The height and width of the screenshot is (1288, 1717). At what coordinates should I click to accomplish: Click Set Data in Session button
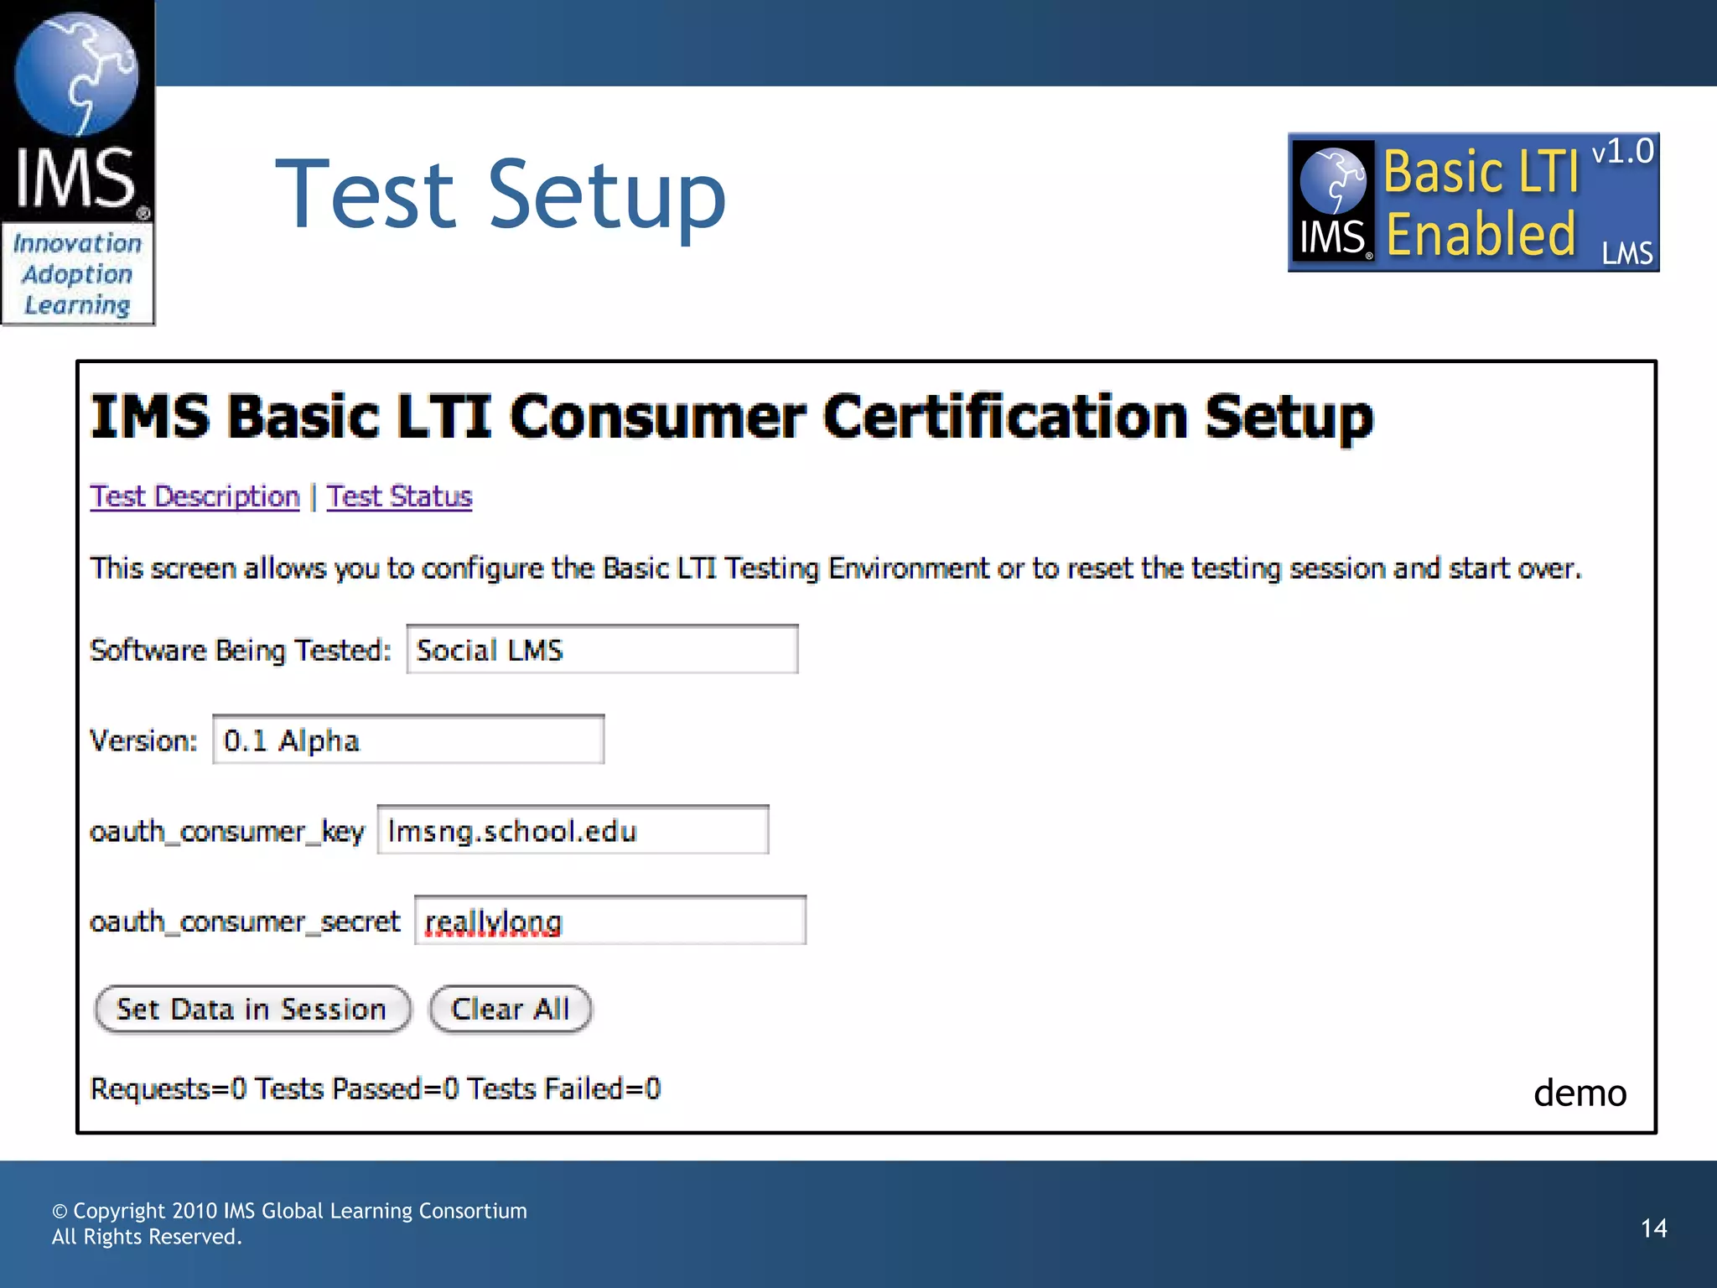click(x=252, y=1009)
